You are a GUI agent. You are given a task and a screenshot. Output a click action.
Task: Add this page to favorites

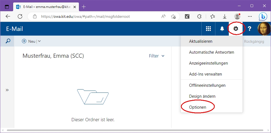coord(173,16)
